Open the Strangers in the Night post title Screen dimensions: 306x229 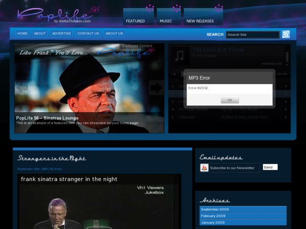(52, 158)
